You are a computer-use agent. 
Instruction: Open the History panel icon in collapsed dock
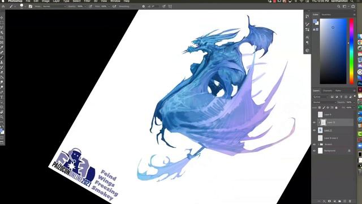click(307, 16)
